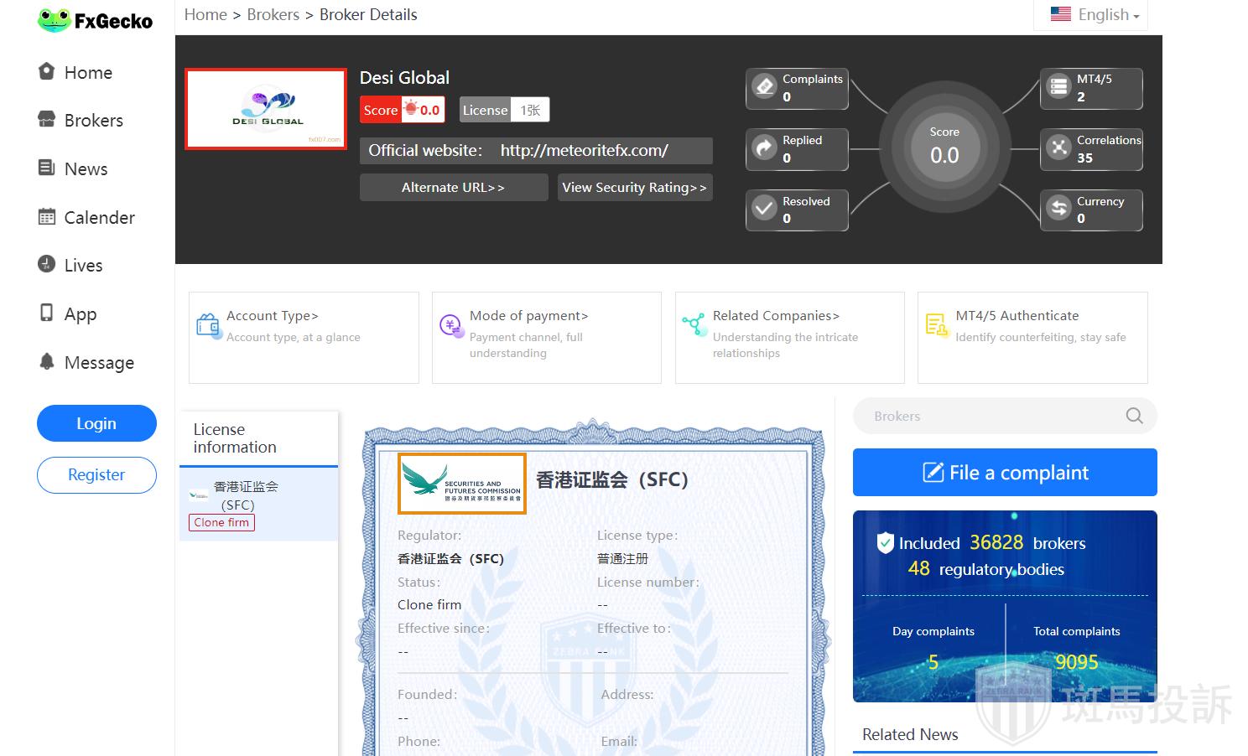Click the Currency exchange icon
This screenshot has width=1248, height=756.
[1058, 209]
